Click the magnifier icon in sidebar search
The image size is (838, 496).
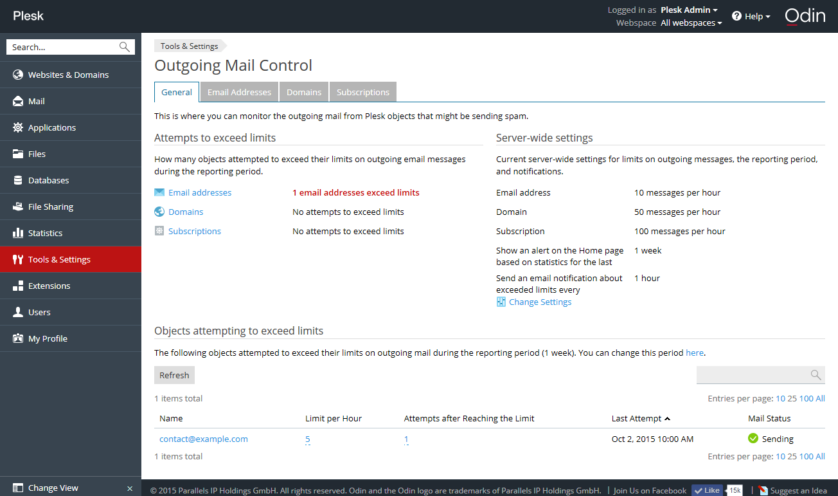pyautogui.click(x=125, y=47)
